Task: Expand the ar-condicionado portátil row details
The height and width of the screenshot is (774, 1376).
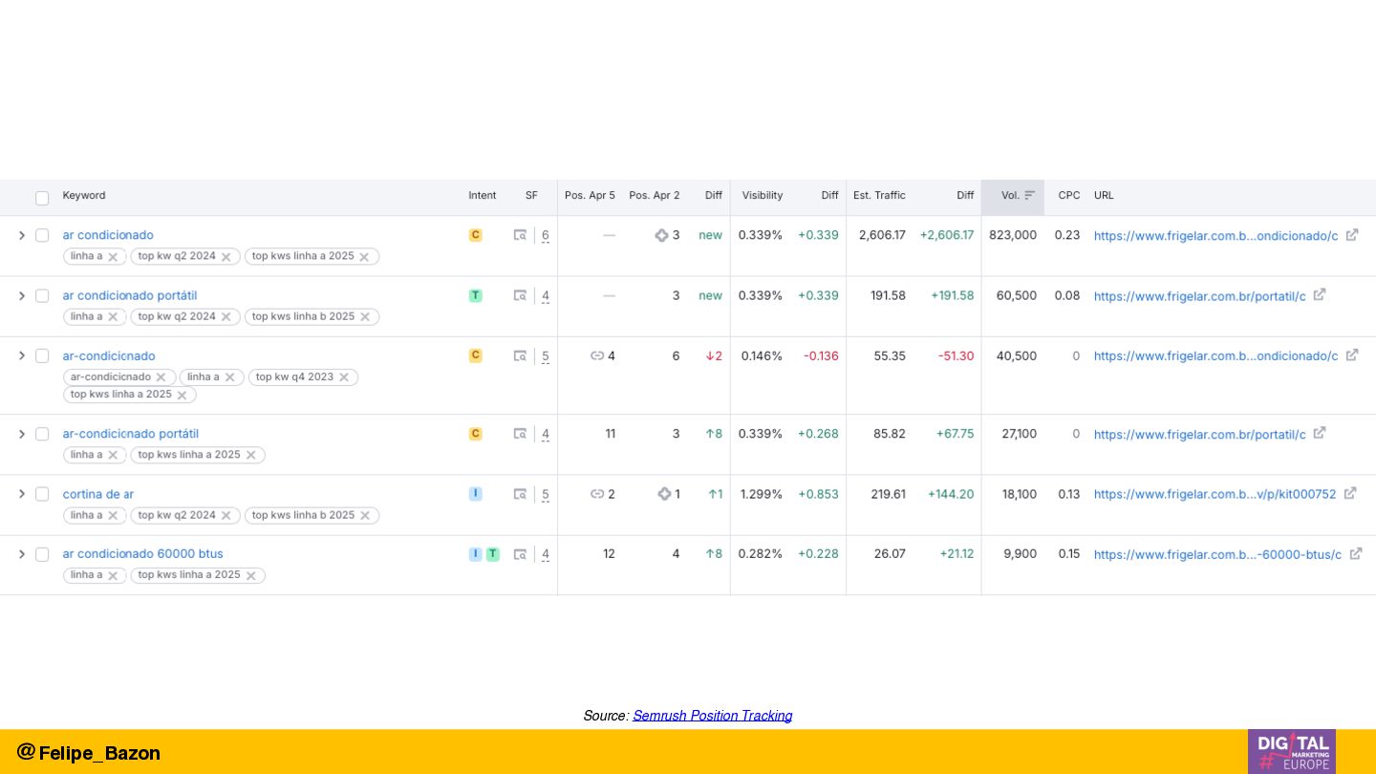Action: (x=22, y=434)
